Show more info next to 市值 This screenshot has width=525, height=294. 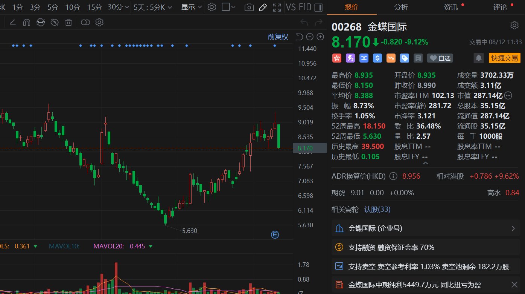(x=508, y=95)
